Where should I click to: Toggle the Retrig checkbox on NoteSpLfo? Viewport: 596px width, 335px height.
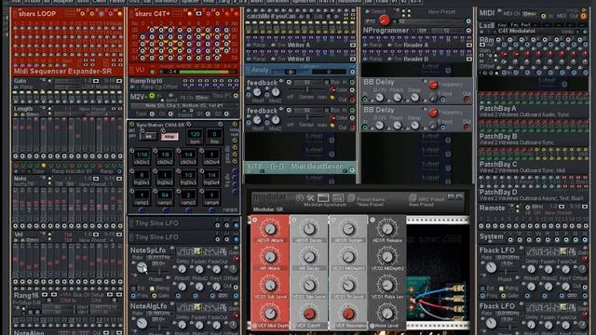click(152, 288)
